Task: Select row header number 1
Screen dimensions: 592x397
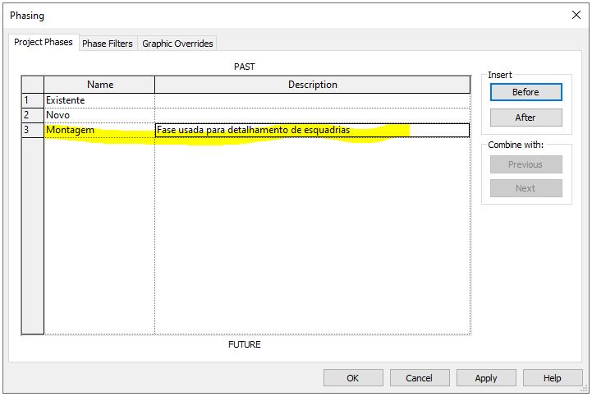Action: click(x=33, y=100)
